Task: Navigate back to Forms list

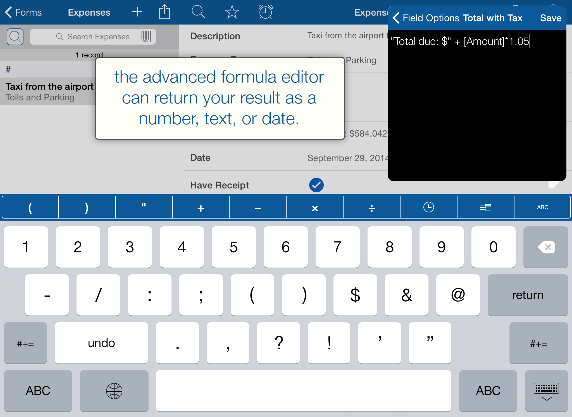Action: (x=23, y=12)
